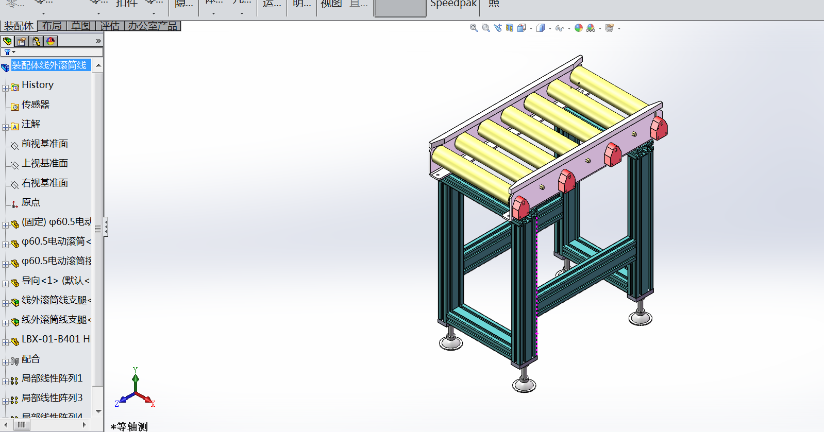
Task: Click the horizontal scrollbar thumb
Action: click(x=21, y=425)
